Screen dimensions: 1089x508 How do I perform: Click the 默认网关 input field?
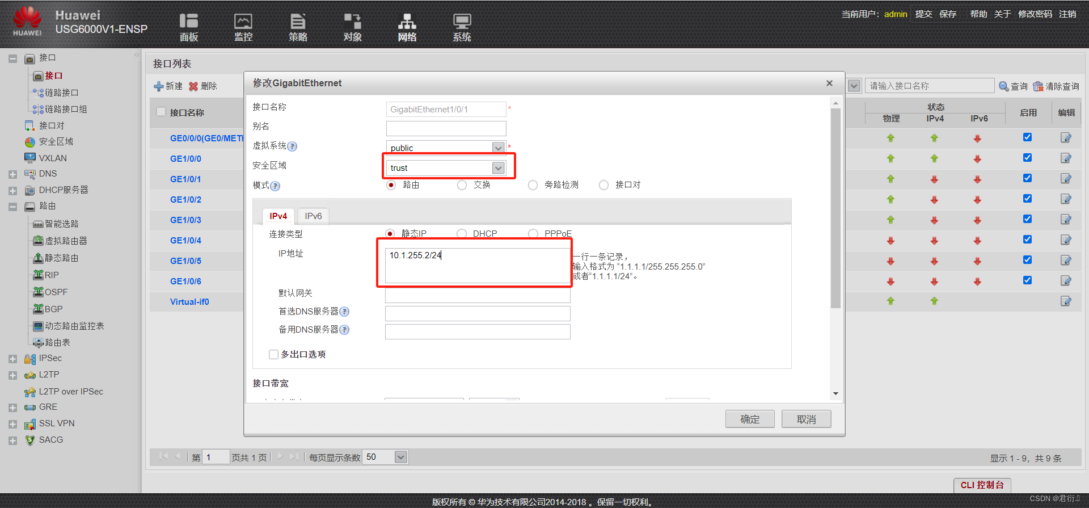478,295
